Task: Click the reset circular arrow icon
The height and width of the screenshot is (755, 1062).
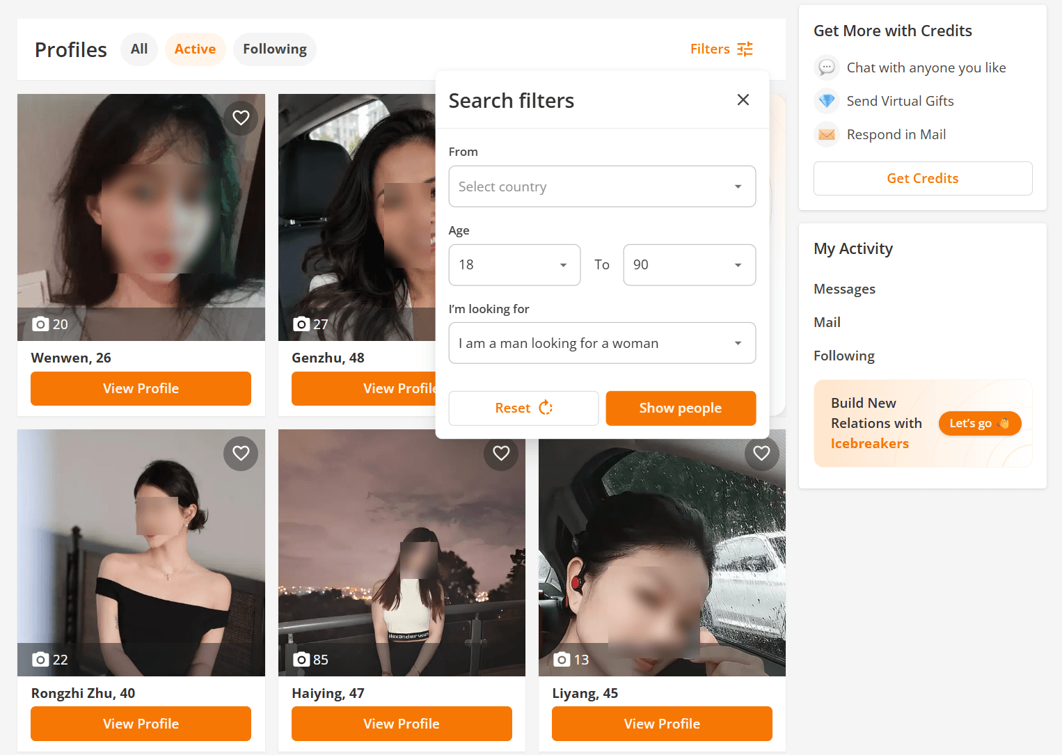Action: (x=546, y=408)
